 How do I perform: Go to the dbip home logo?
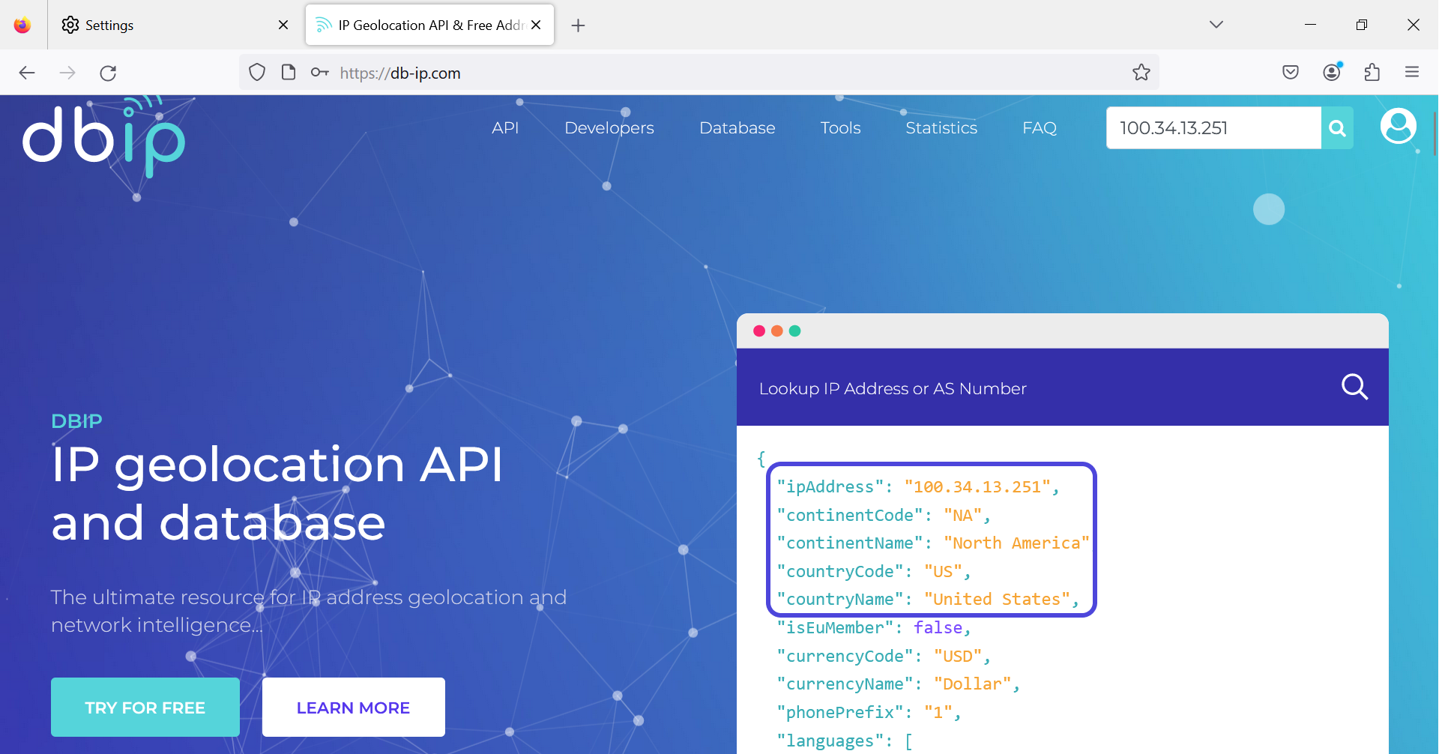tap(103, 137)
